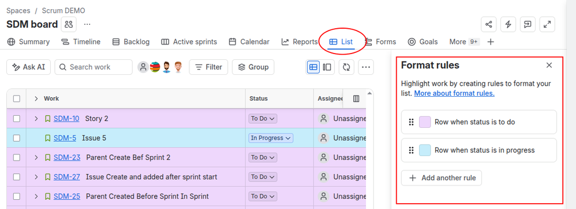Open the To Do status dropdown for SDM-25
Screen dimensions: 576x209
(x=263, y=196)
